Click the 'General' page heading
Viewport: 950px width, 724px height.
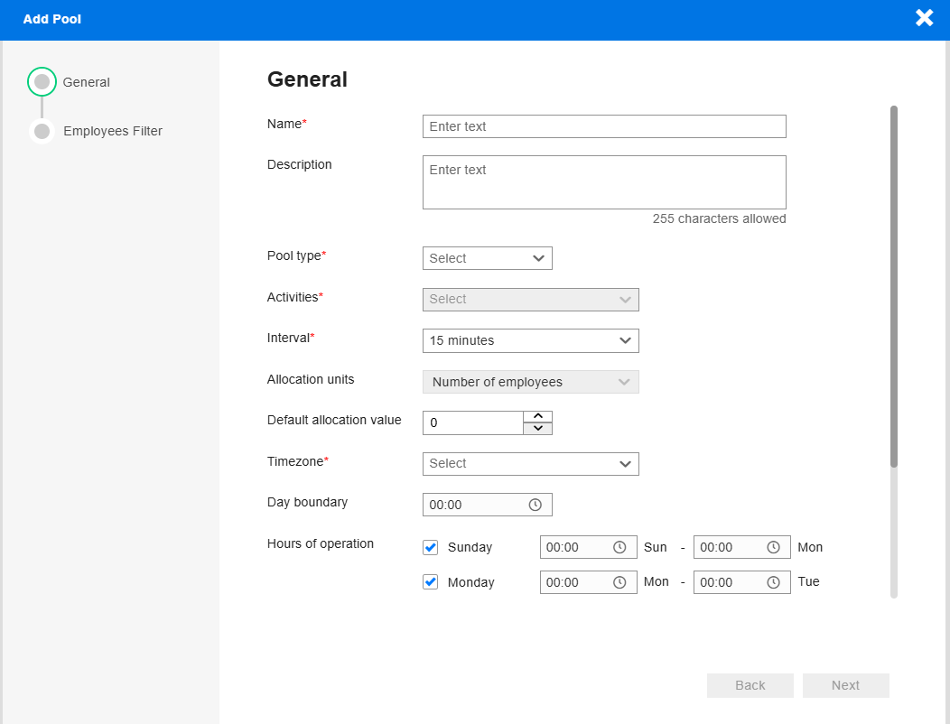[307, 79]
